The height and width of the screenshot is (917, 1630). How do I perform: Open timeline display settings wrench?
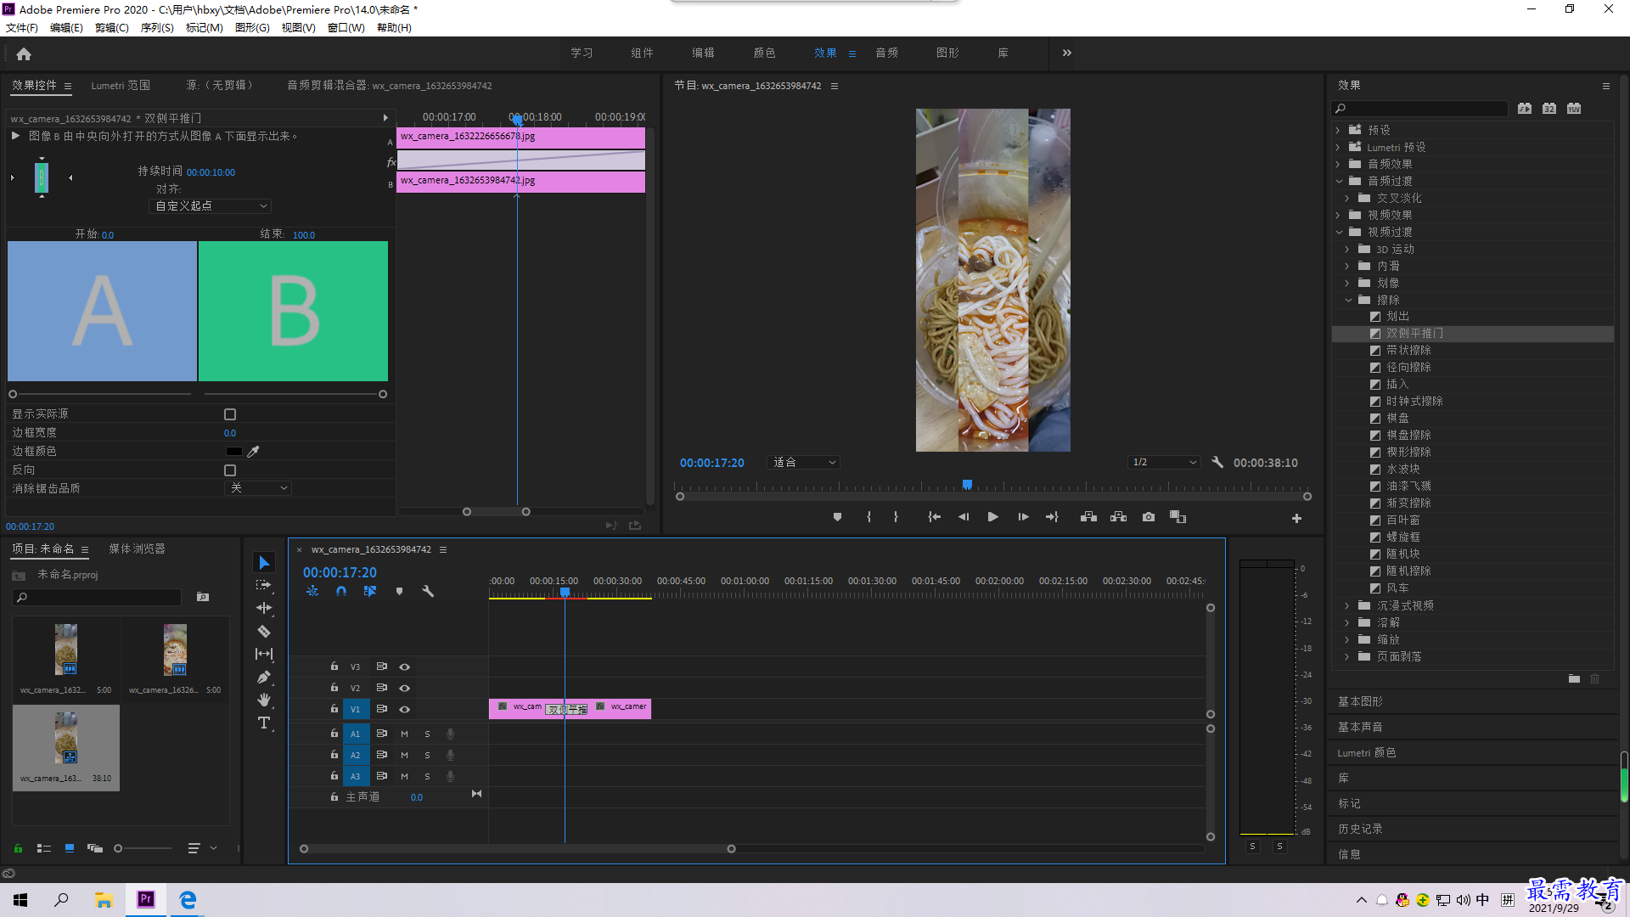pos(428,591)
